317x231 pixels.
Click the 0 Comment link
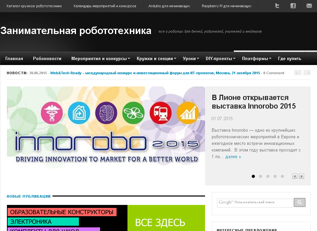[274, 73]
